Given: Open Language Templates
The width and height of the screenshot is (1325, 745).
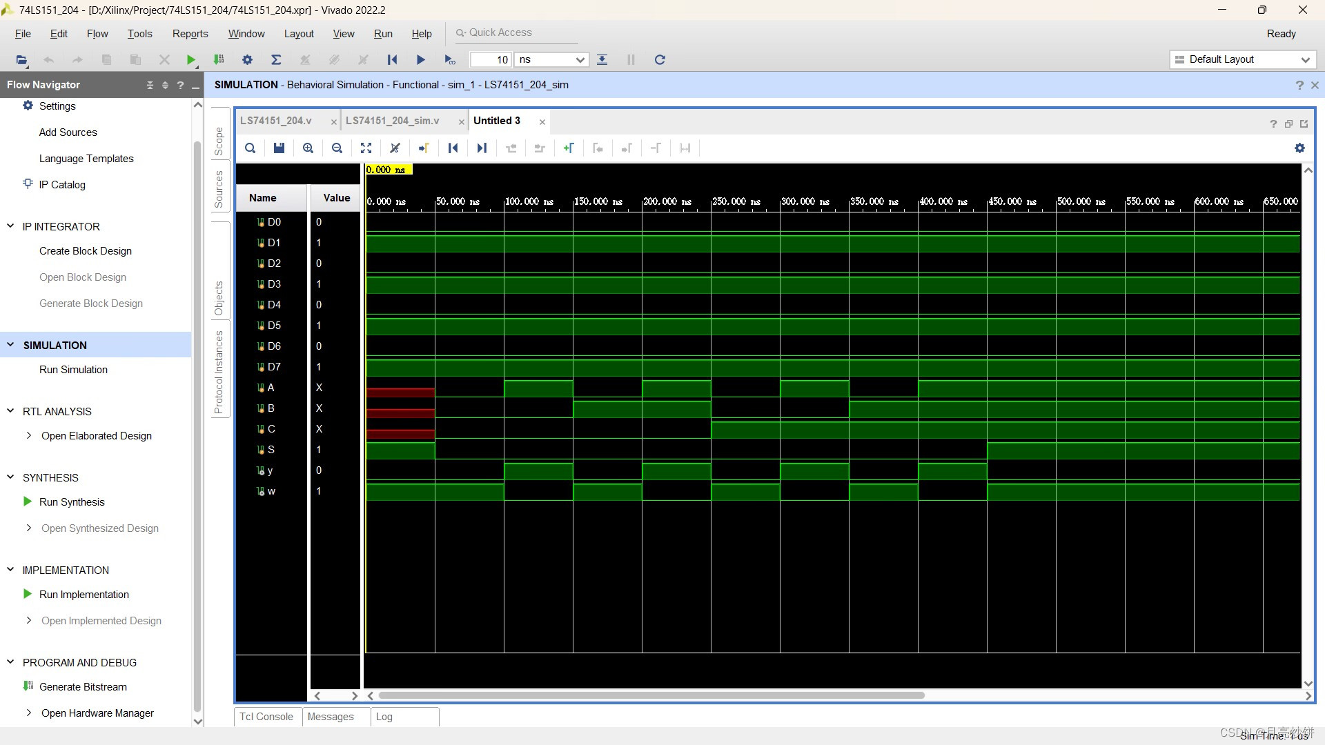Looking at the screenshot, I should pyautogui.click(x=86, y=159).
